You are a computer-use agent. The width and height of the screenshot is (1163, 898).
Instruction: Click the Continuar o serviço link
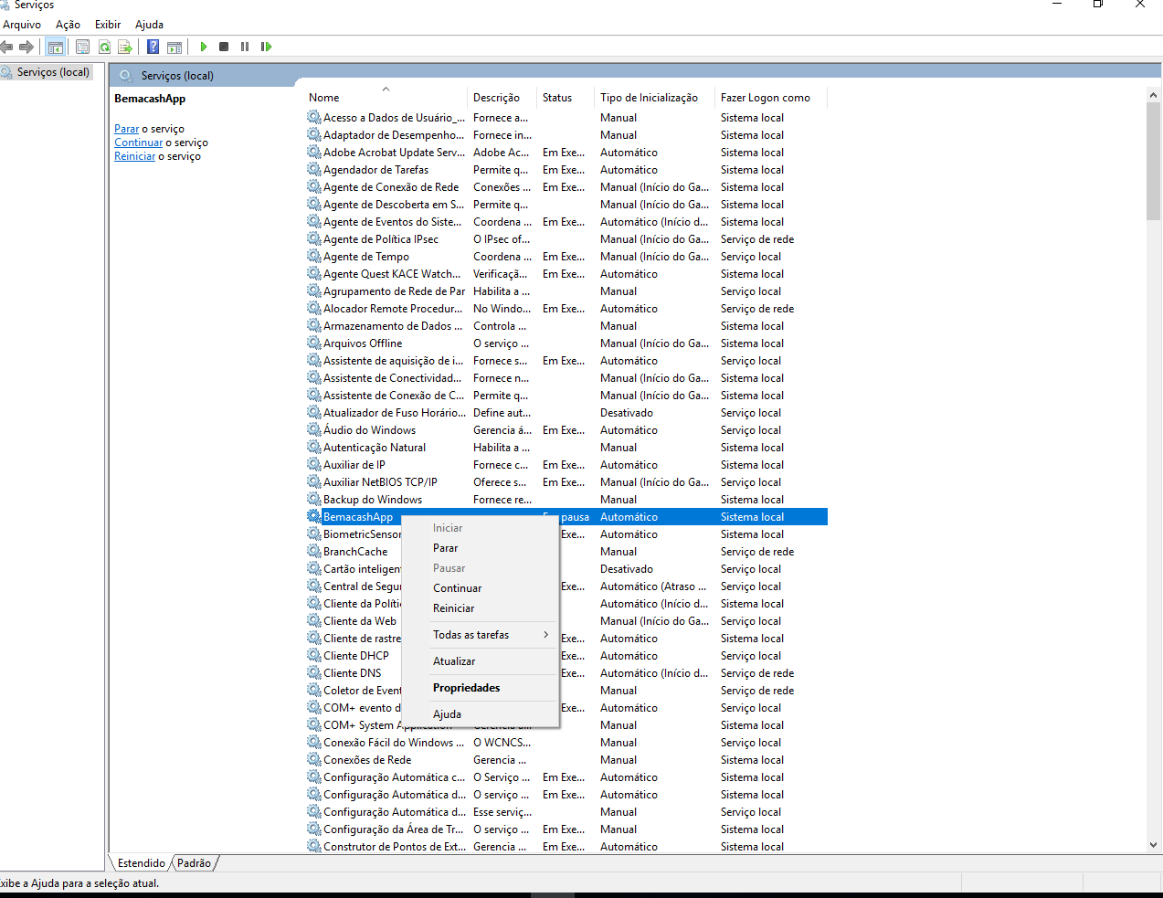pyautogui.click(x=138, y=143)
